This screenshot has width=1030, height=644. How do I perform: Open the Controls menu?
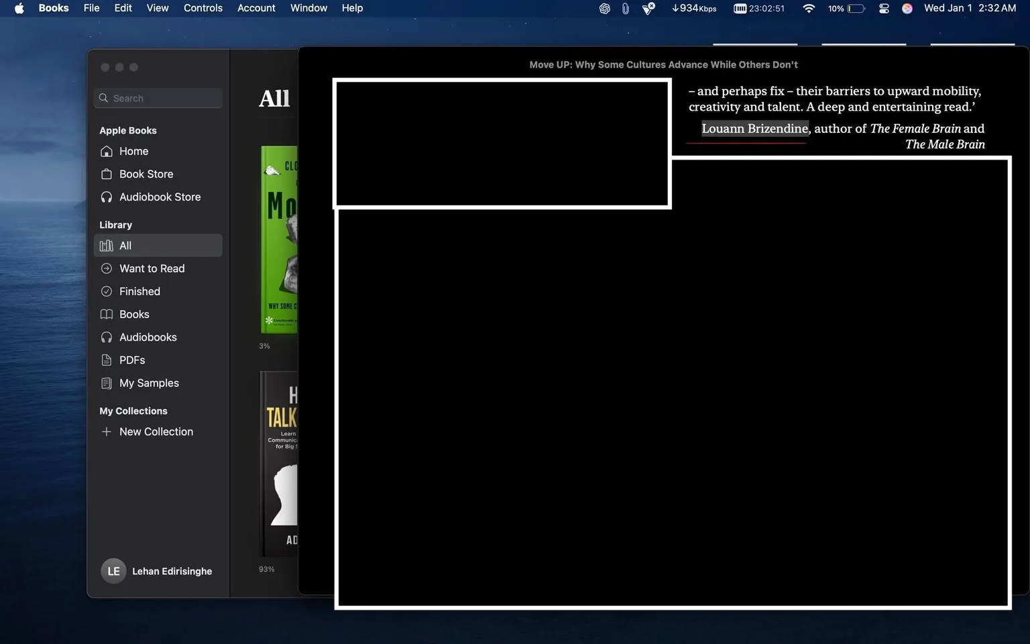203,8
